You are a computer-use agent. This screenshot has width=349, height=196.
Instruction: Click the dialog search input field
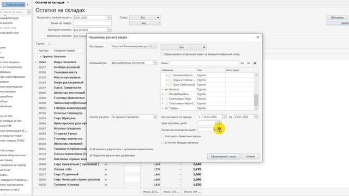(204, 63)
